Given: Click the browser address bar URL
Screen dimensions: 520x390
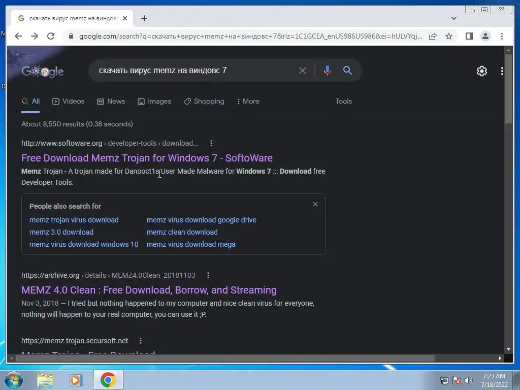Looking at the screenshot, I should coord(250,36).
